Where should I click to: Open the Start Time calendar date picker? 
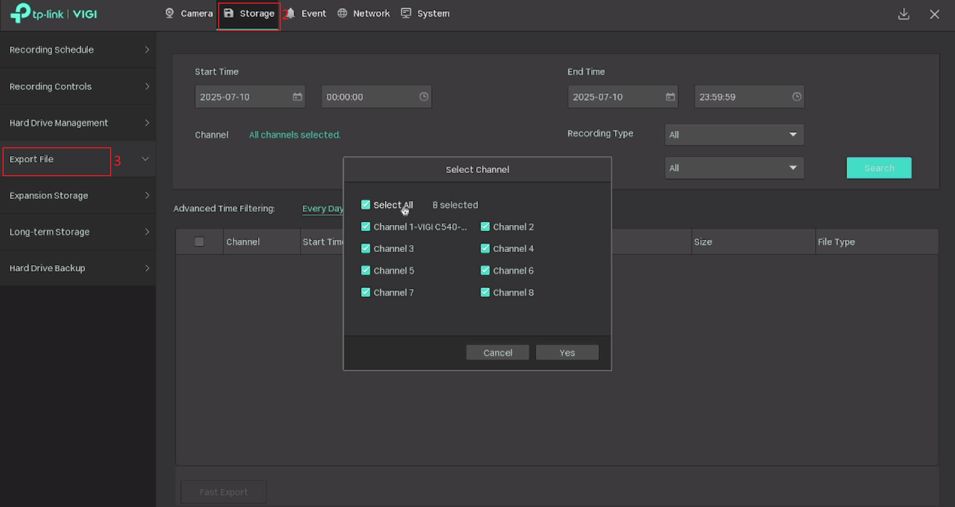297,97
